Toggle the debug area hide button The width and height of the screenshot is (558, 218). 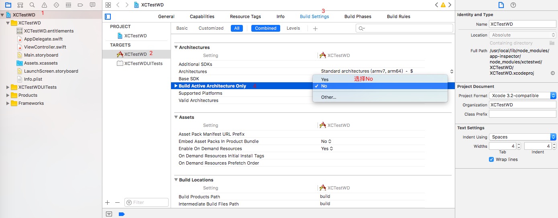pyautogui.click(x=109, y=214)
